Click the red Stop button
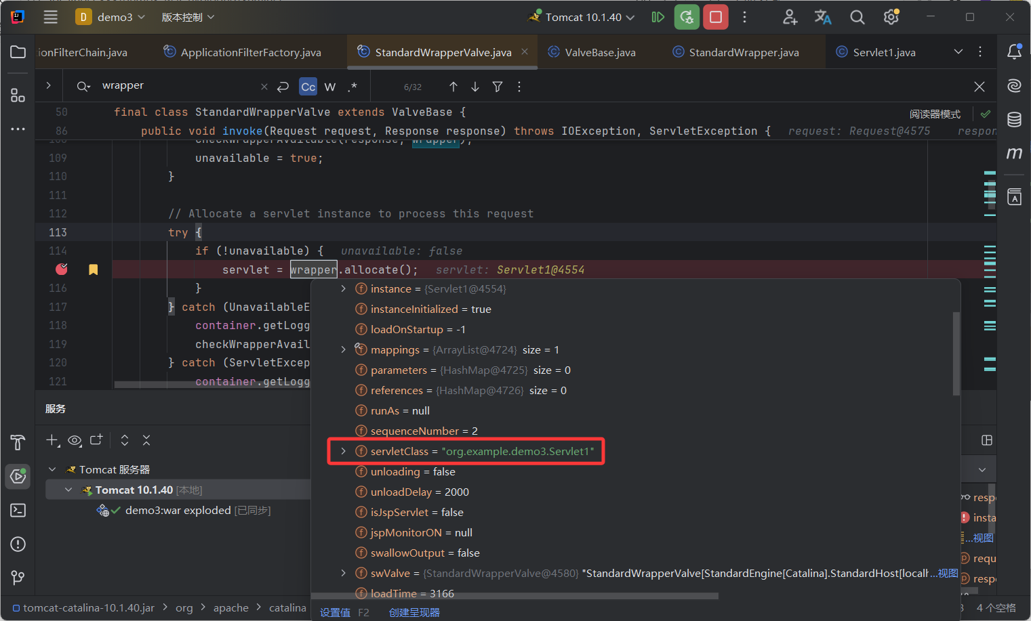1031x621 pixels. 715,17
